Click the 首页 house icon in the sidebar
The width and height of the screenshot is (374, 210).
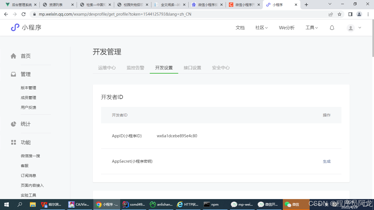tap(13, 56)
